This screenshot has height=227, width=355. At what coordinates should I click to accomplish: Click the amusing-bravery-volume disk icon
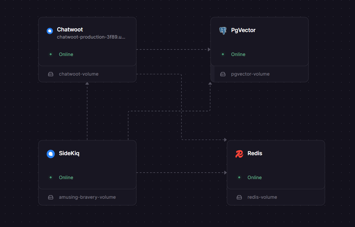(x=51, y=197)
